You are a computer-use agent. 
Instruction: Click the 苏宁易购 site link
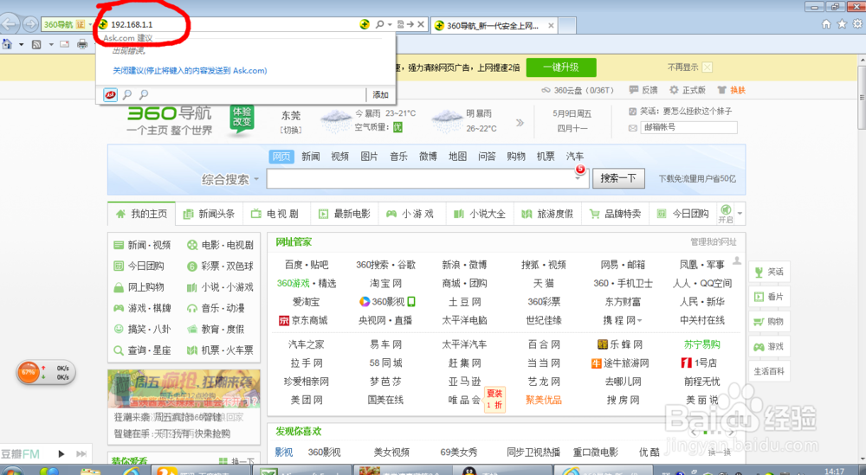(x=702, y=345)
